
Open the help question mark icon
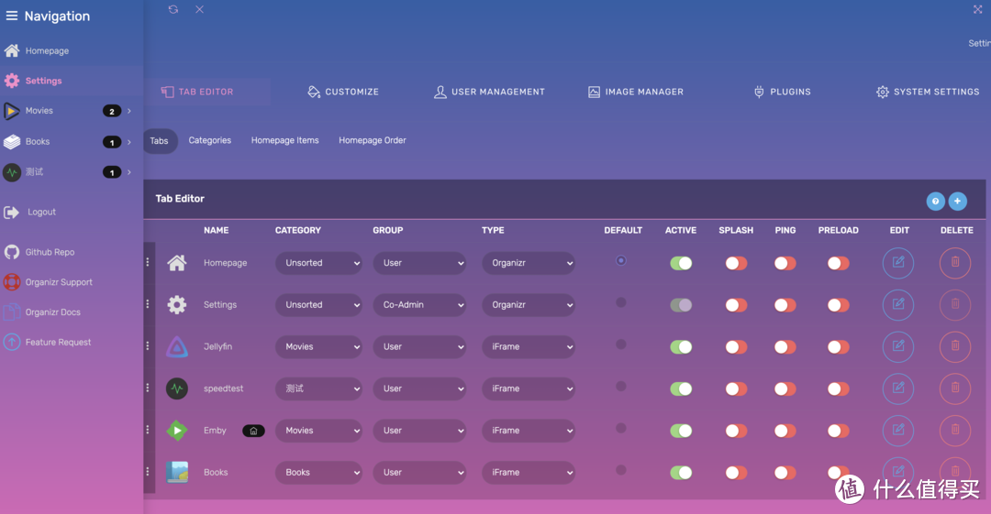pos(935,202)
